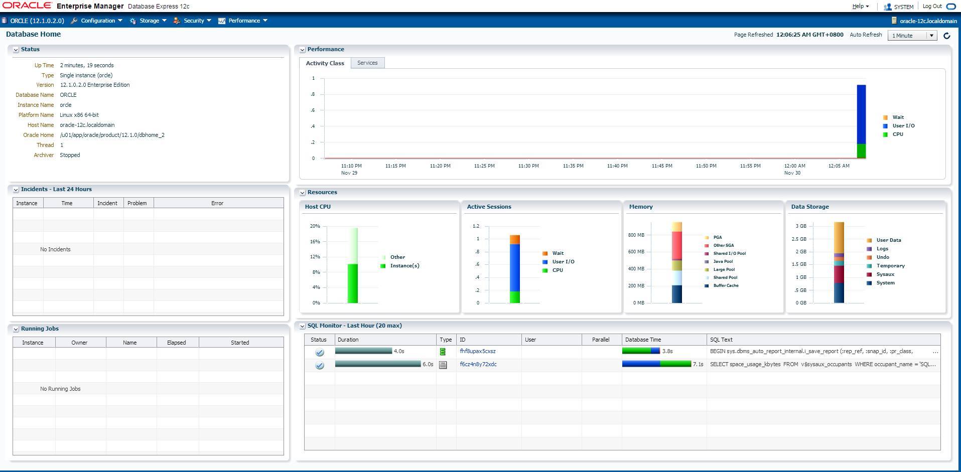Open the Auto Refresh 1 Minute dropdown
This screenshot has width=961, height=472.
[912, 36]
